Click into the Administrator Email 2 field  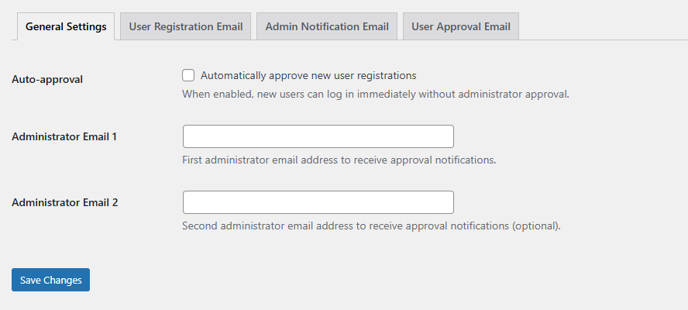point(318,202)
